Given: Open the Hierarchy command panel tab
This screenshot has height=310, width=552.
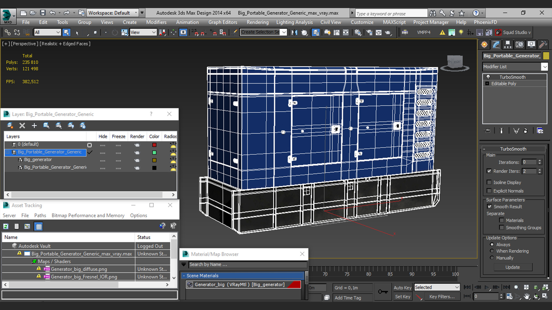Looking at the screenshot, I should pyautogui.click(x=508, y=44).
